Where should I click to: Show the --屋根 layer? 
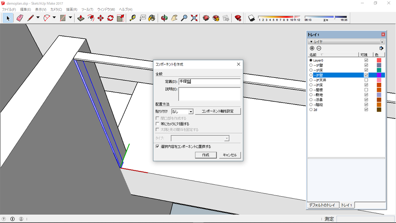pos(366,90)
